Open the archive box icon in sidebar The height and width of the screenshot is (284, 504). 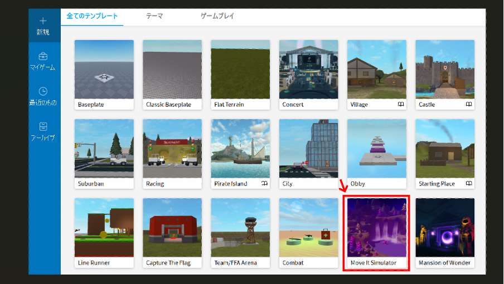43,126
